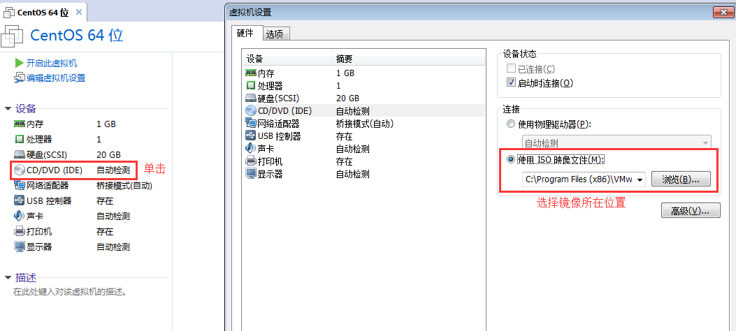Click the display icon in the settings dialog list
Screen dimensions: 736x331
251,174
